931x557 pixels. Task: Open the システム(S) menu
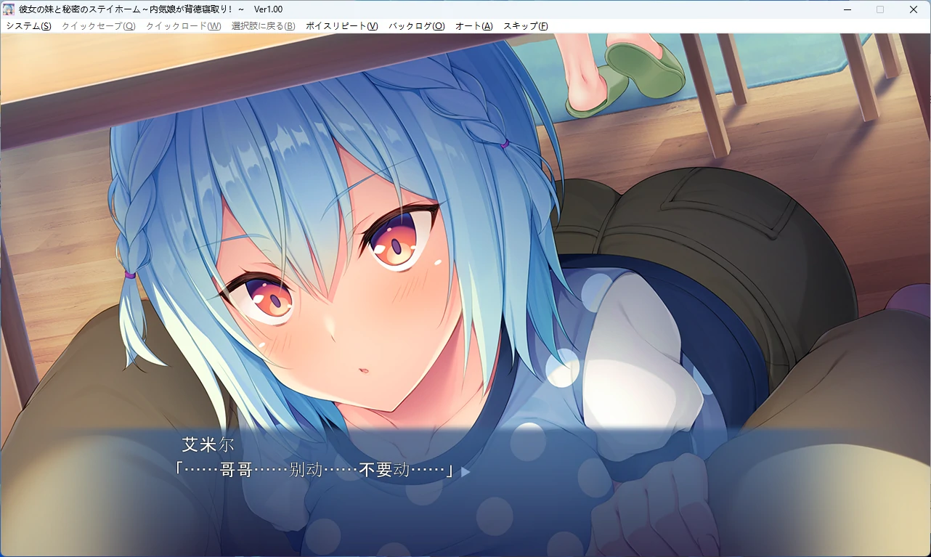click(28, 26)
